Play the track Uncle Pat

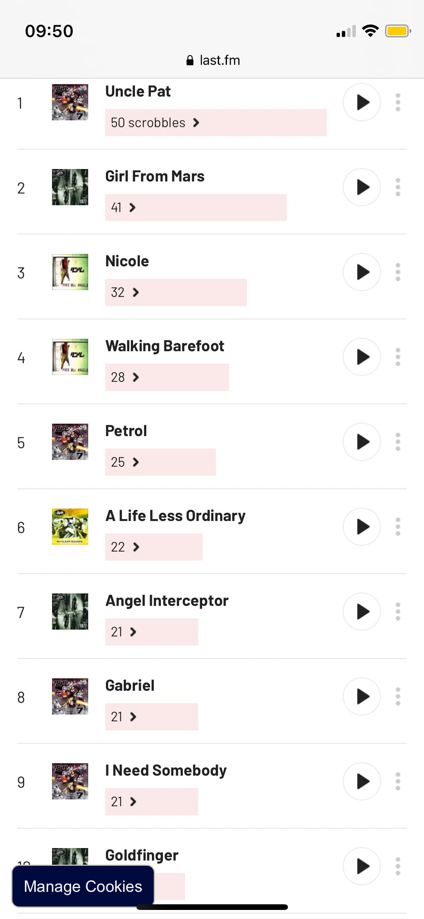click(x=361, y=102)
